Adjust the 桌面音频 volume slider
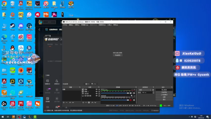 (115, 100)
